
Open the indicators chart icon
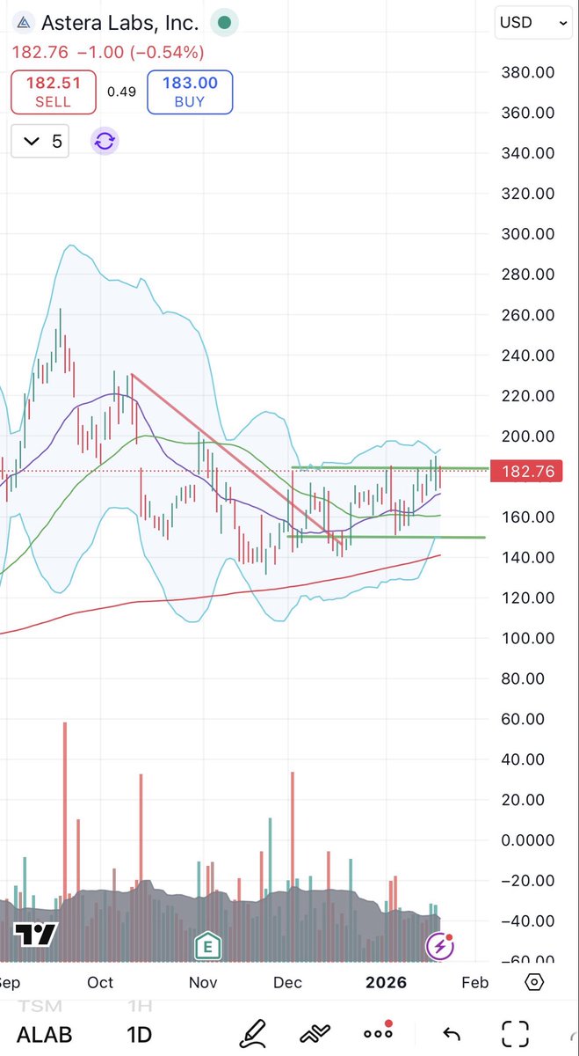click(x=315, y=1034)
